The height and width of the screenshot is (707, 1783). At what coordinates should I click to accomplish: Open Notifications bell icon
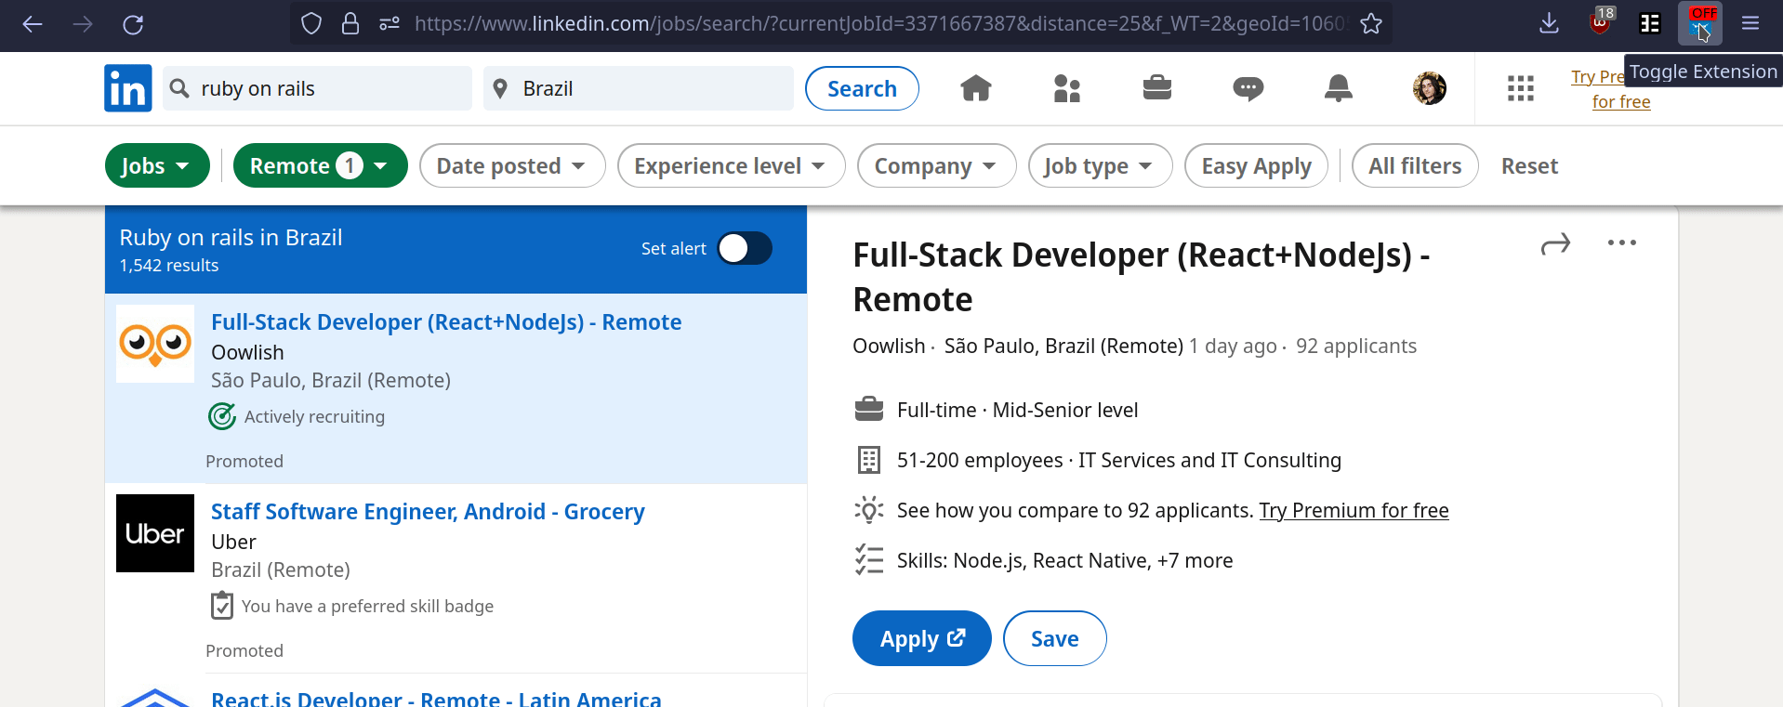click(1339, 88)
